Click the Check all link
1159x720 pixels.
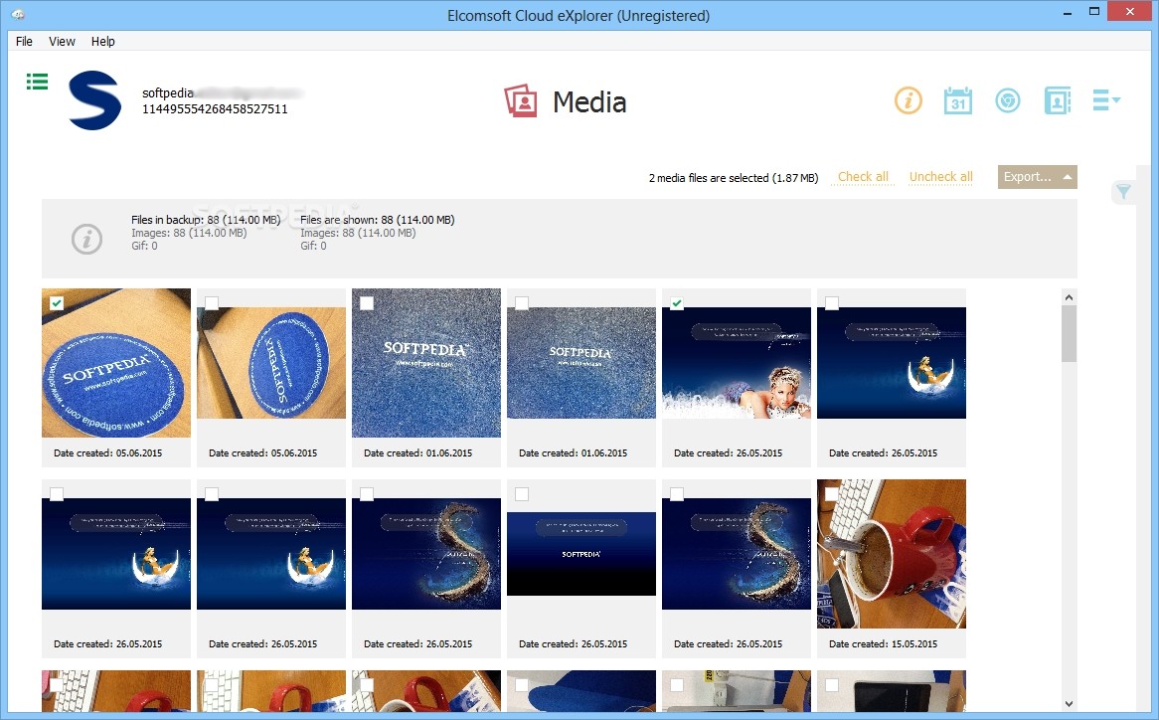coord(863,177)
